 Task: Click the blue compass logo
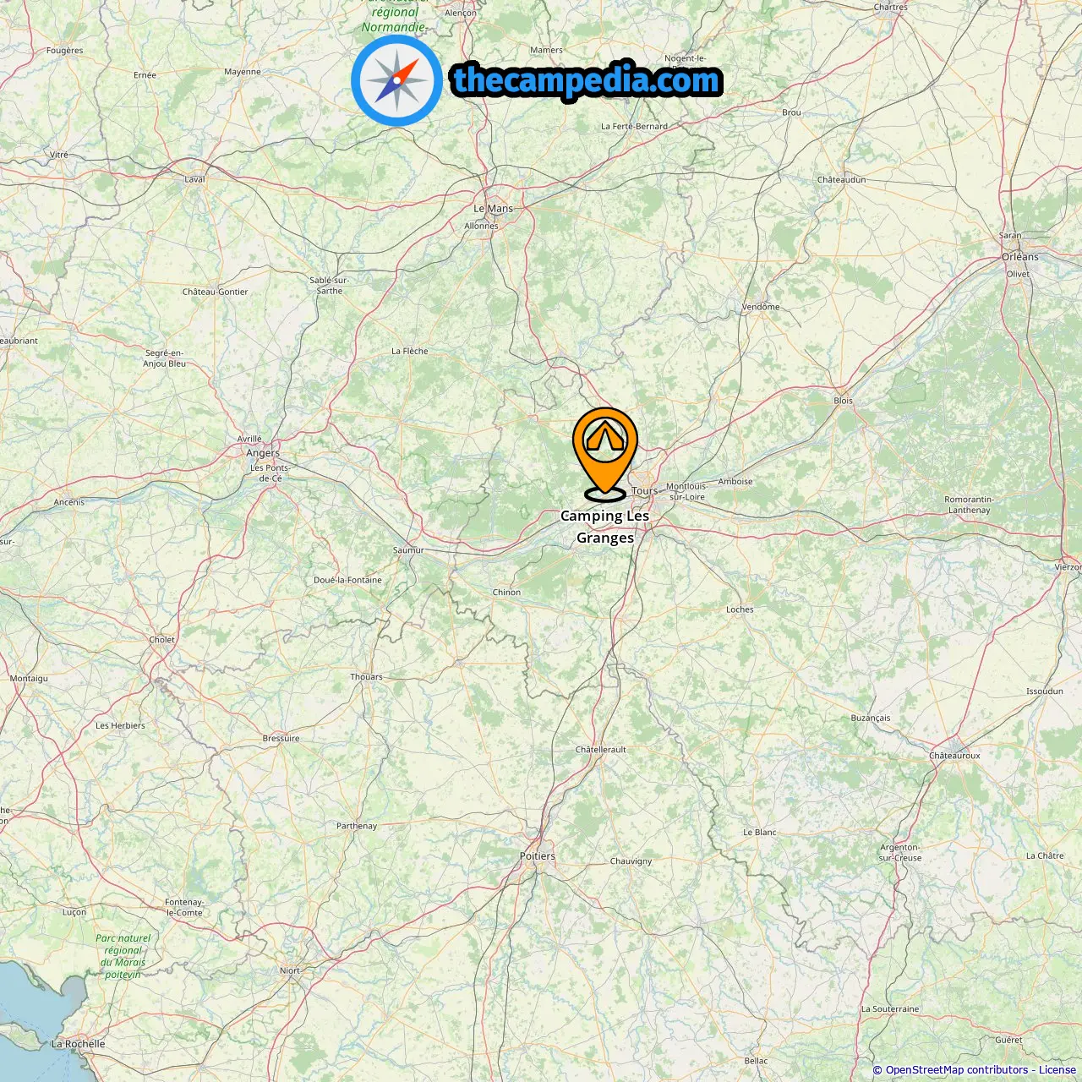point(396,80)
